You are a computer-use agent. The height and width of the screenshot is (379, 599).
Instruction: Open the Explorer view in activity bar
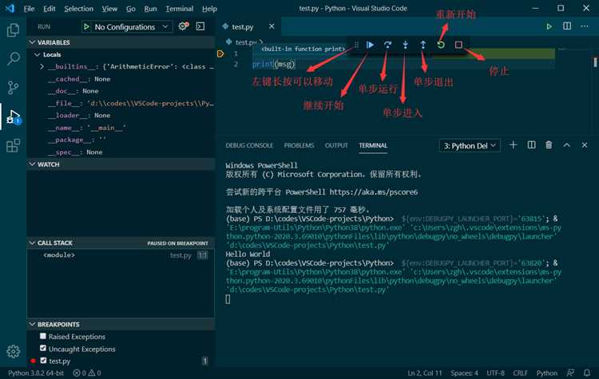coord(13,30)
